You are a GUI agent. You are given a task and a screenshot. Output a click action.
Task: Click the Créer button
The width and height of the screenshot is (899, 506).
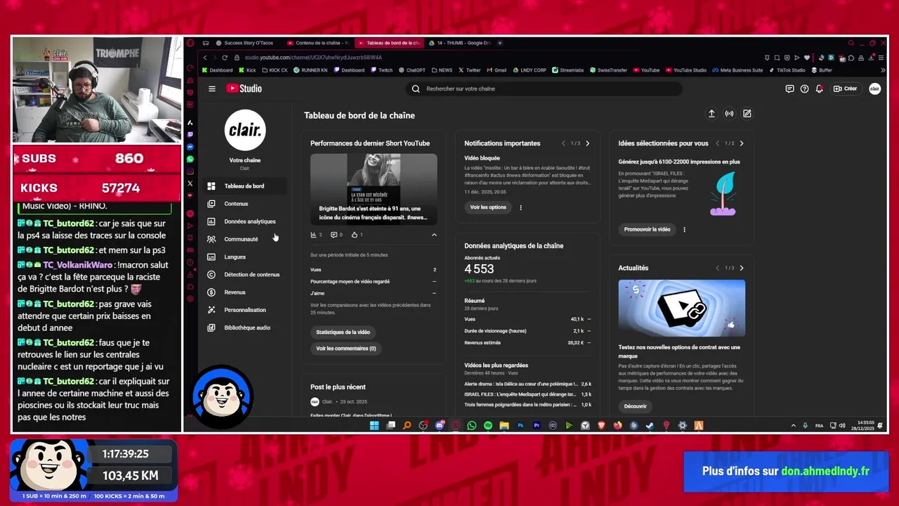click(x=846, y=89)
